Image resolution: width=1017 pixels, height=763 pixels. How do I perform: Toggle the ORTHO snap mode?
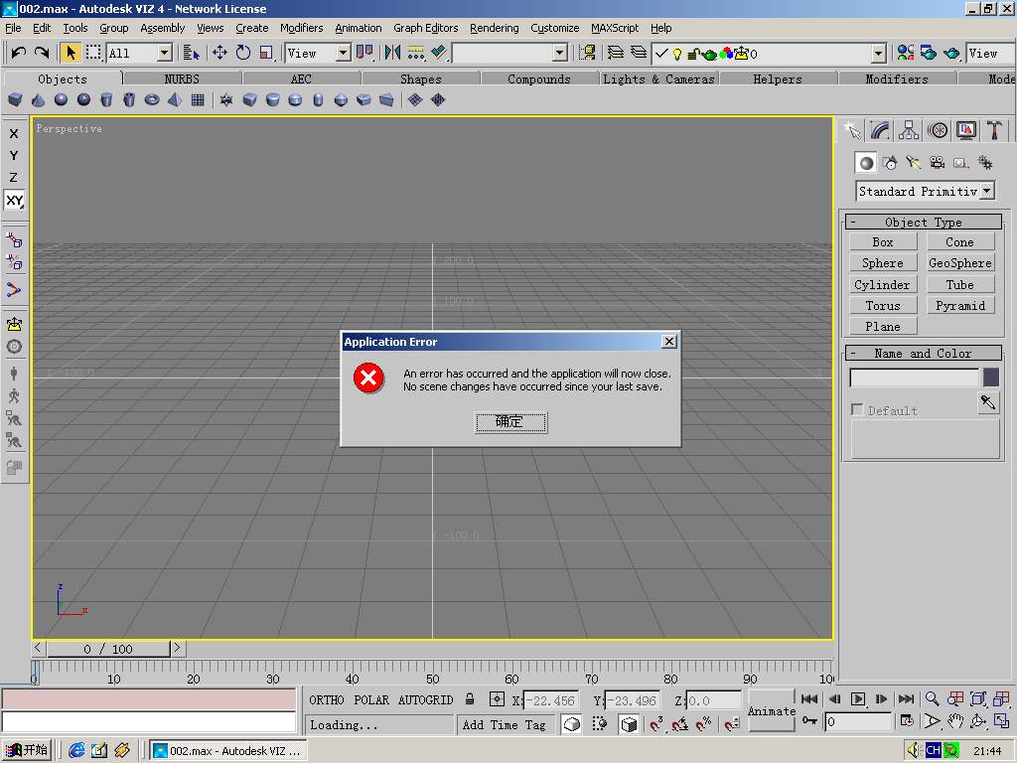(x=327, y=700)
